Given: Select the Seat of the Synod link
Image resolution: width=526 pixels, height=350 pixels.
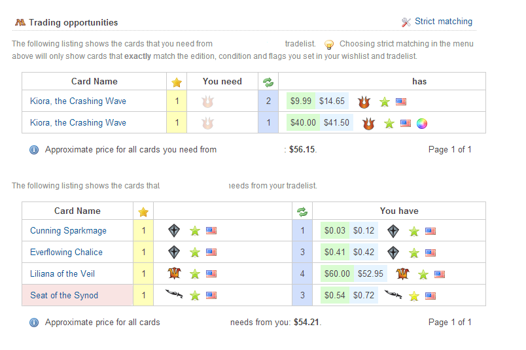Looking at the screenshot, I should pos(64,296).
